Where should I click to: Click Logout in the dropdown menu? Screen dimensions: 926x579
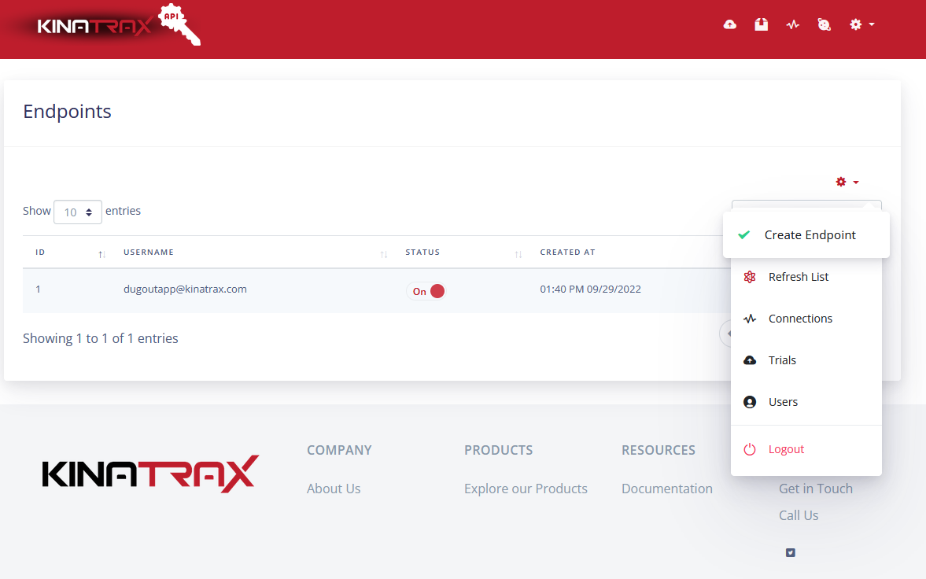(786, 449)
